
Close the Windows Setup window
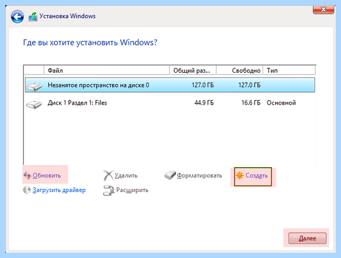pyautogui.click(x=323, y=9)
